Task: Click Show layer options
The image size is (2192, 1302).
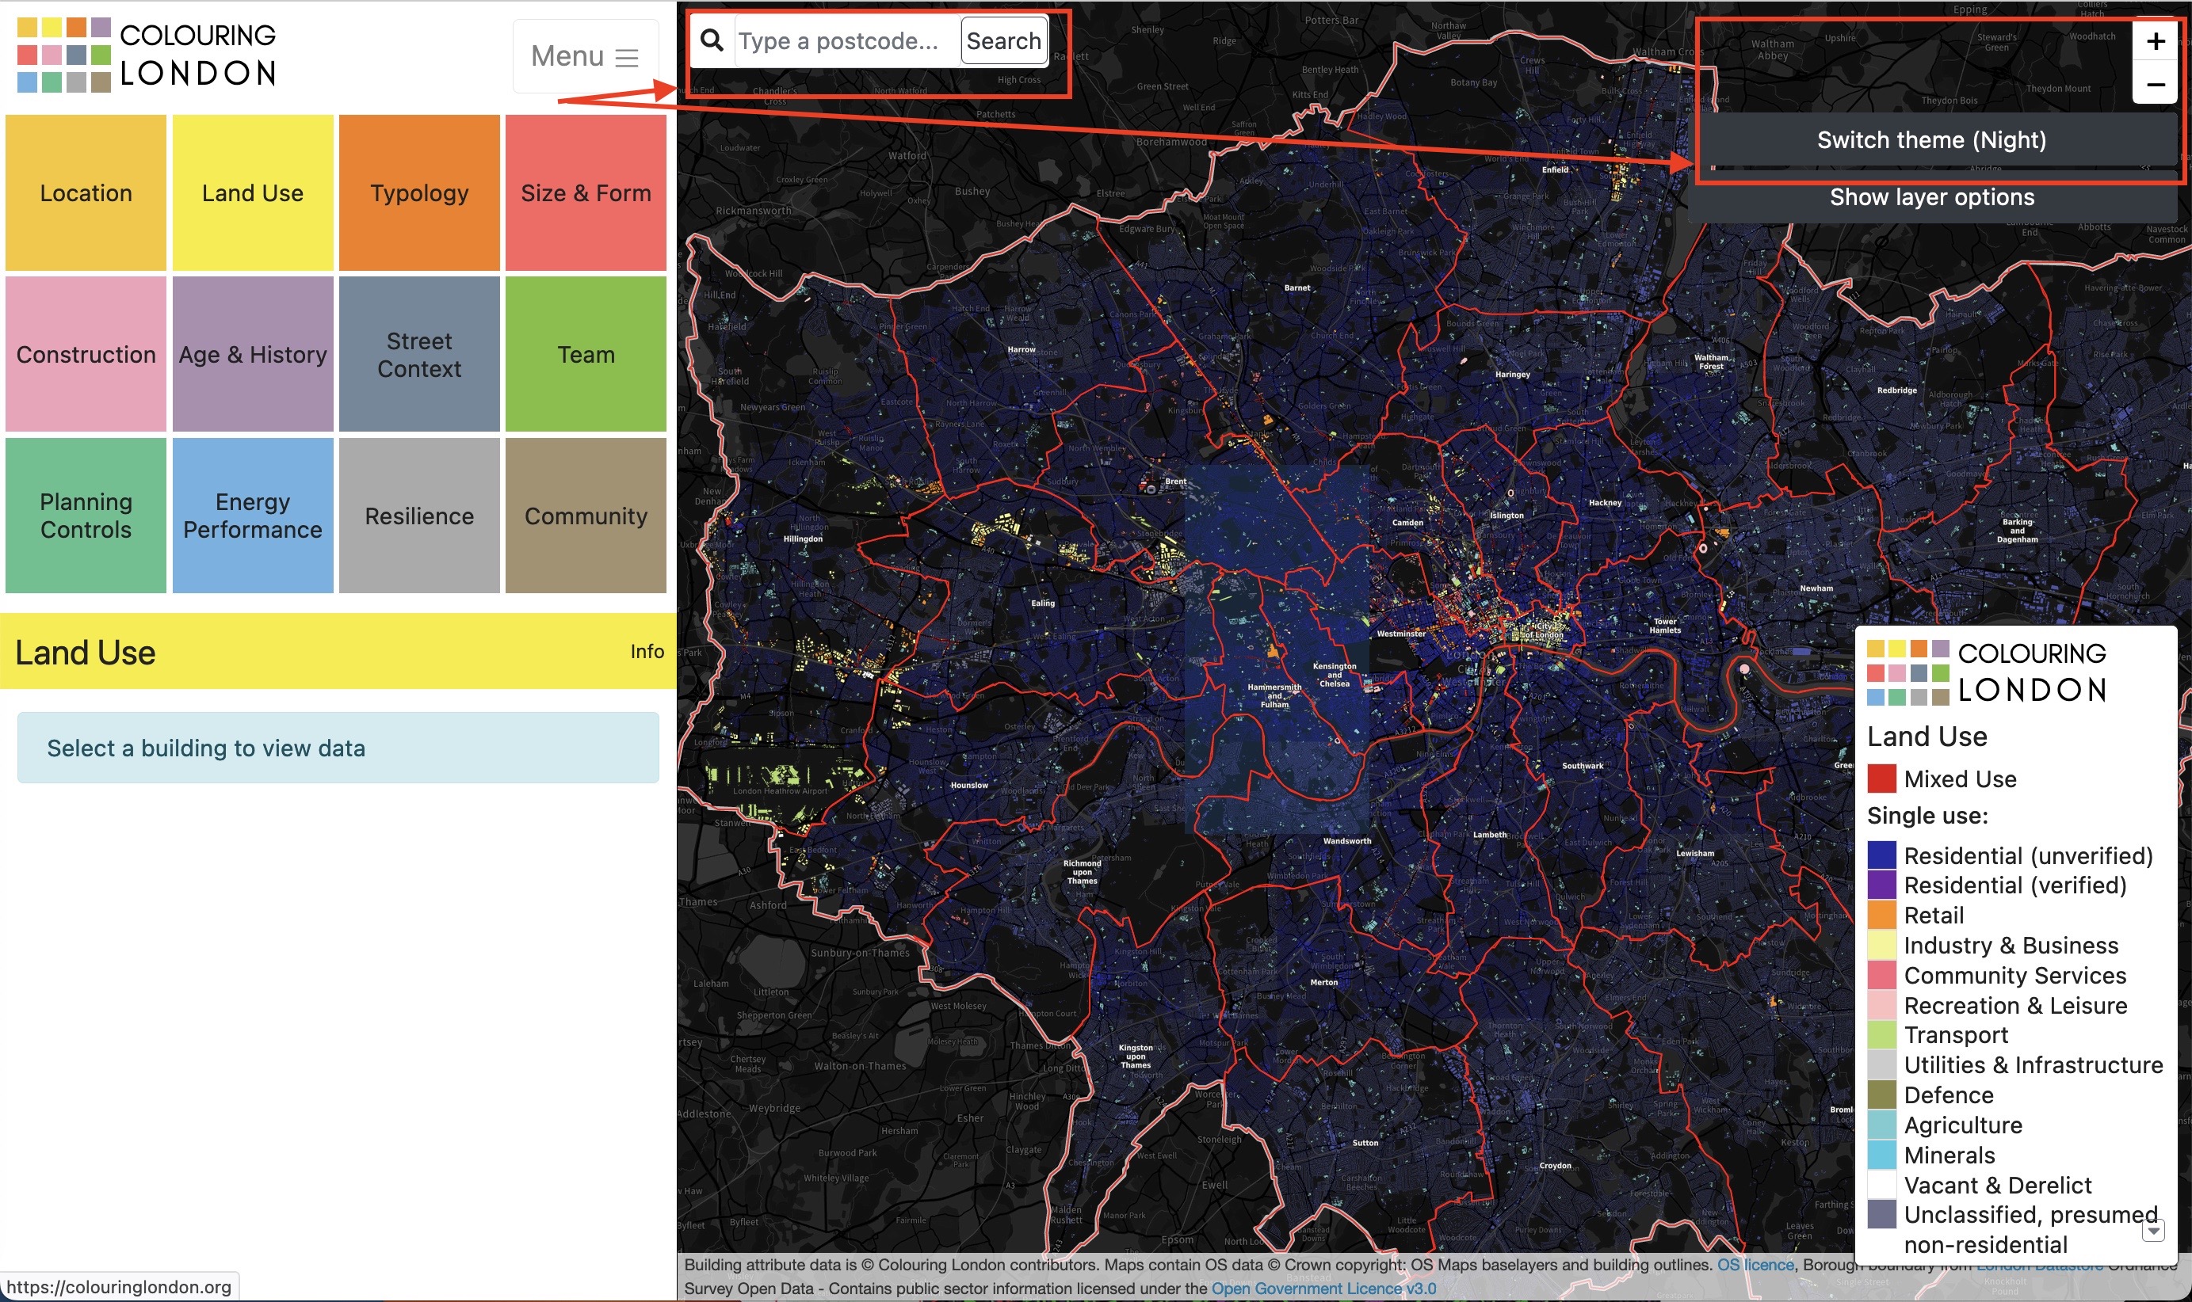Action: click(x=1931, y=197)
